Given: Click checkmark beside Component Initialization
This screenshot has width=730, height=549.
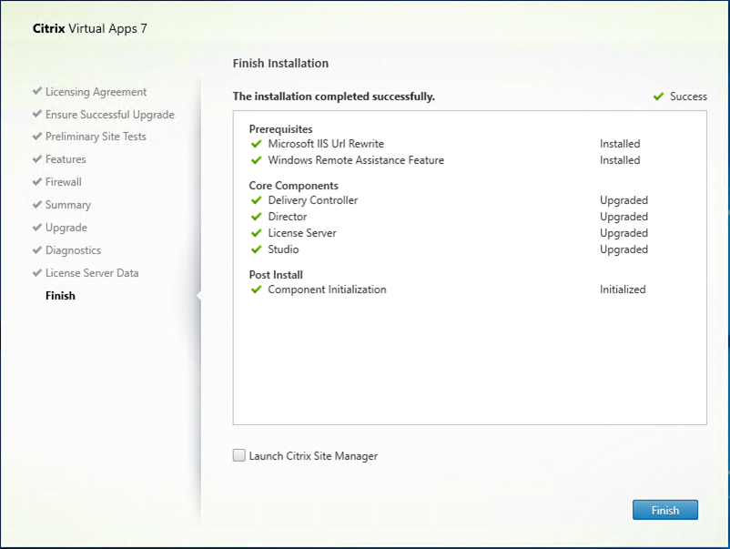Looking at the screenshot, I should 256,290.
